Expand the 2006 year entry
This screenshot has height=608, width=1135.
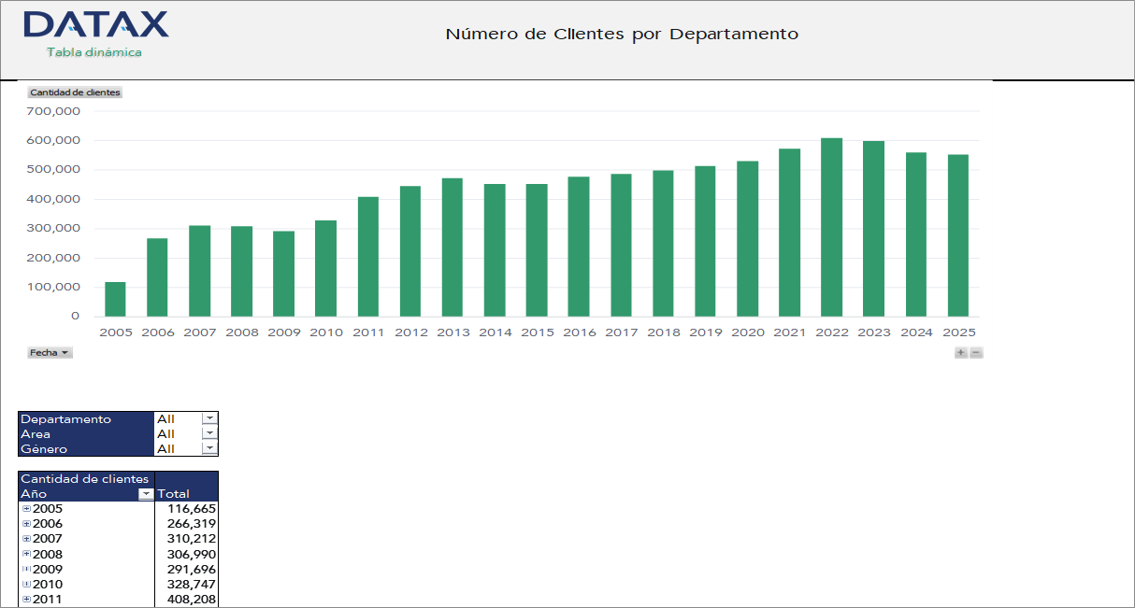25,523
